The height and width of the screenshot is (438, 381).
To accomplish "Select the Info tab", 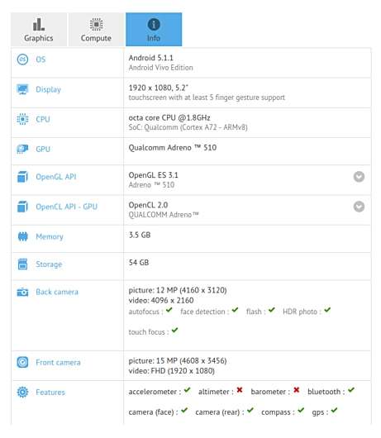I will [x=154, y=29].
